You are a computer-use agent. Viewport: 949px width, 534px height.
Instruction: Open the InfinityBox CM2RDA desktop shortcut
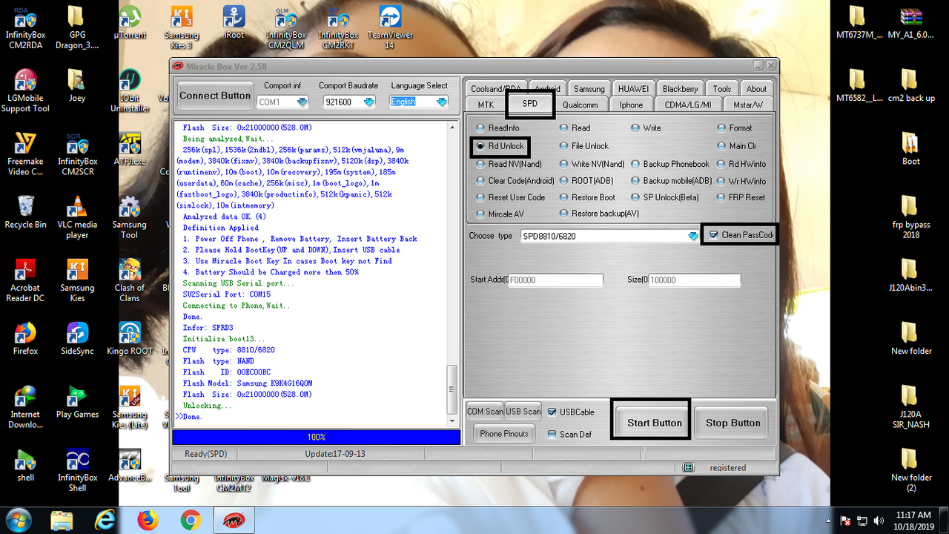[x=24, y=28]
